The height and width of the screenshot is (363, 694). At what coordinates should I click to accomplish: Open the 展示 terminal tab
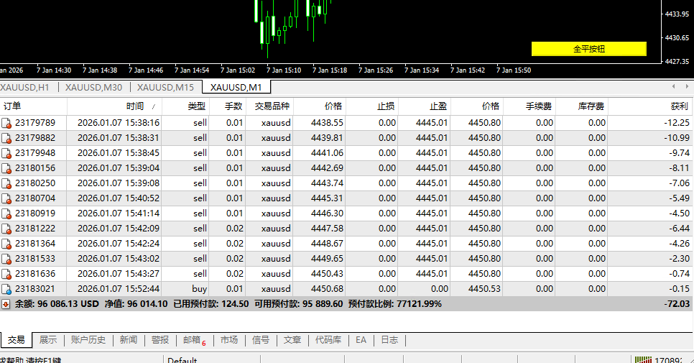pos(48,339)
